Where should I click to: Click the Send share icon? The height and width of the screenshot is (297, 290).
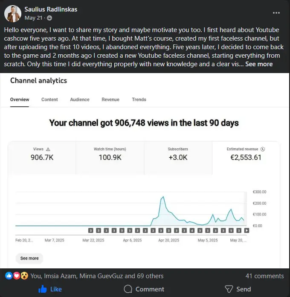coord(229,289)
